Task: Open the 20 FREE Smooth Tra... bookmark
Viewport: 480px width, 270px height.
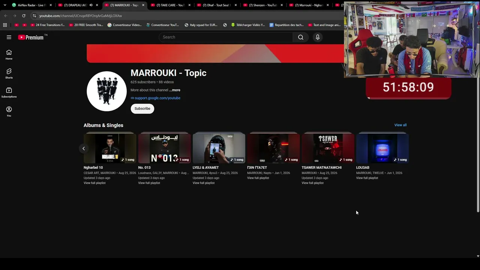Action: point(86,25)
